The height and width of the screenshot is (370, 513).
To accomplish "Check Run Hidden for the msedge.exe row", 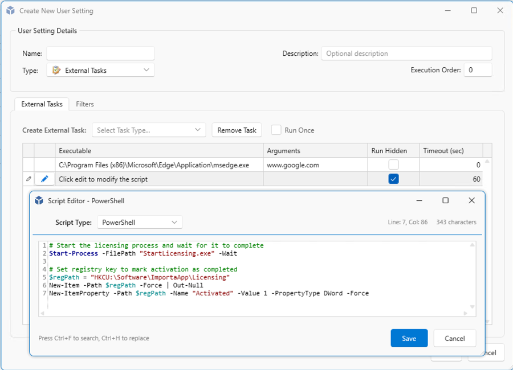I will [393, 165].
